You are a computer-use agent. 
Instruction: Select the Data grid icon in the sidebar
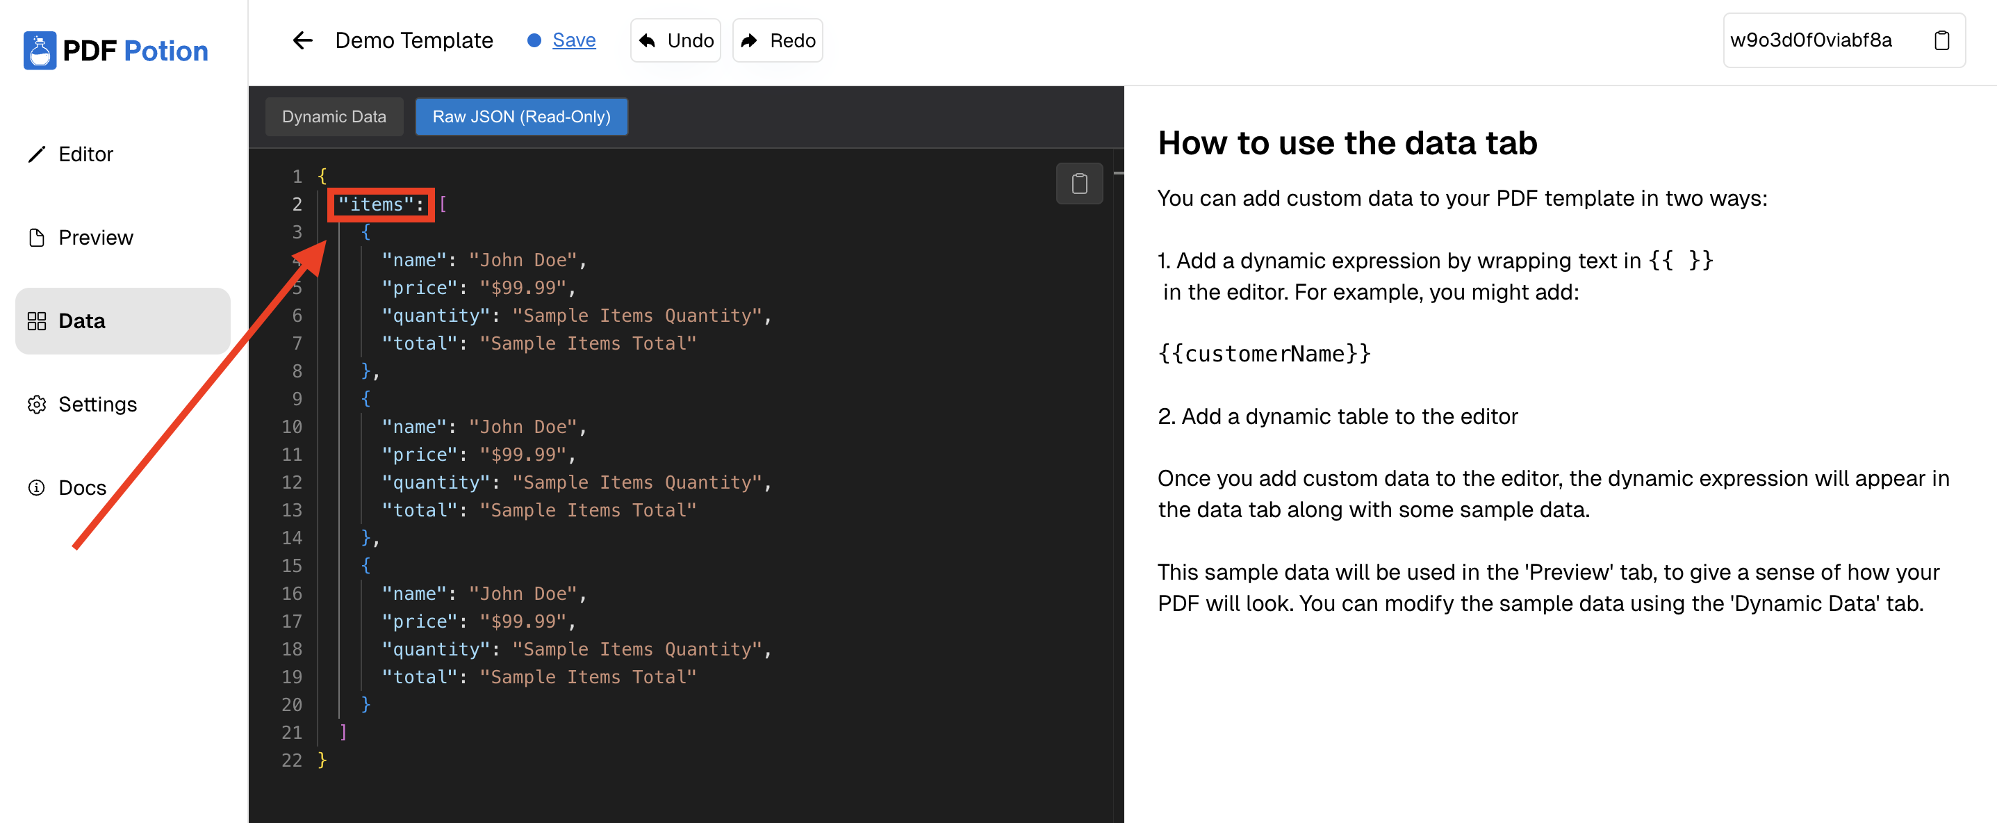click(36, 321)
